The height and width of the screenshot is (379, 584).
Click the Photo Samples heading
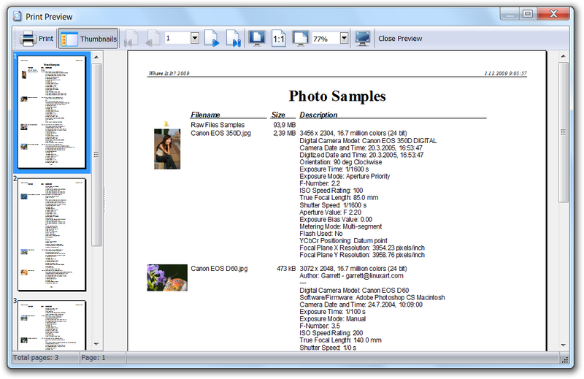[x=337, y=96]
